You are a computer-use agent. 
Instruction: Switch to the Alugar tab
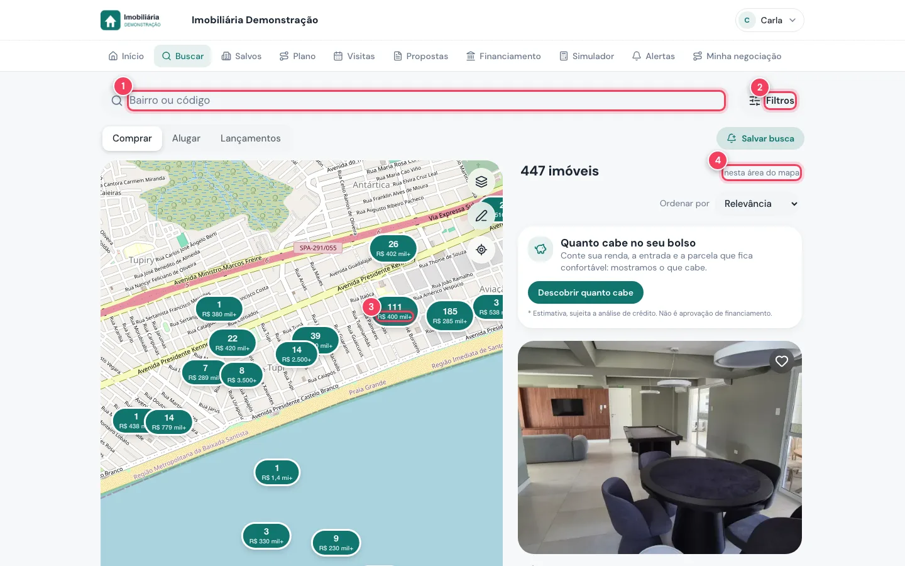click(x=186, y=138)
